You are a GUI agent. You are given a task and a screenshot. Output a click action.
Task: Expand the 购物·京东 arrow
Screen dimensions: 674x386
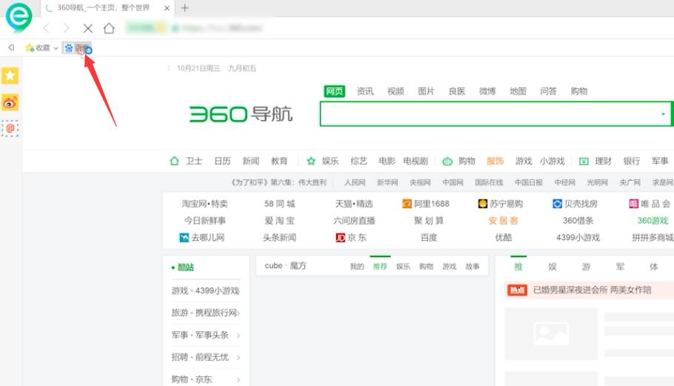tap(238, 380)
